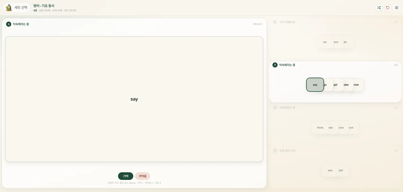
Task: Click the shuffle cards icon
Action: (x=379, y=8)
